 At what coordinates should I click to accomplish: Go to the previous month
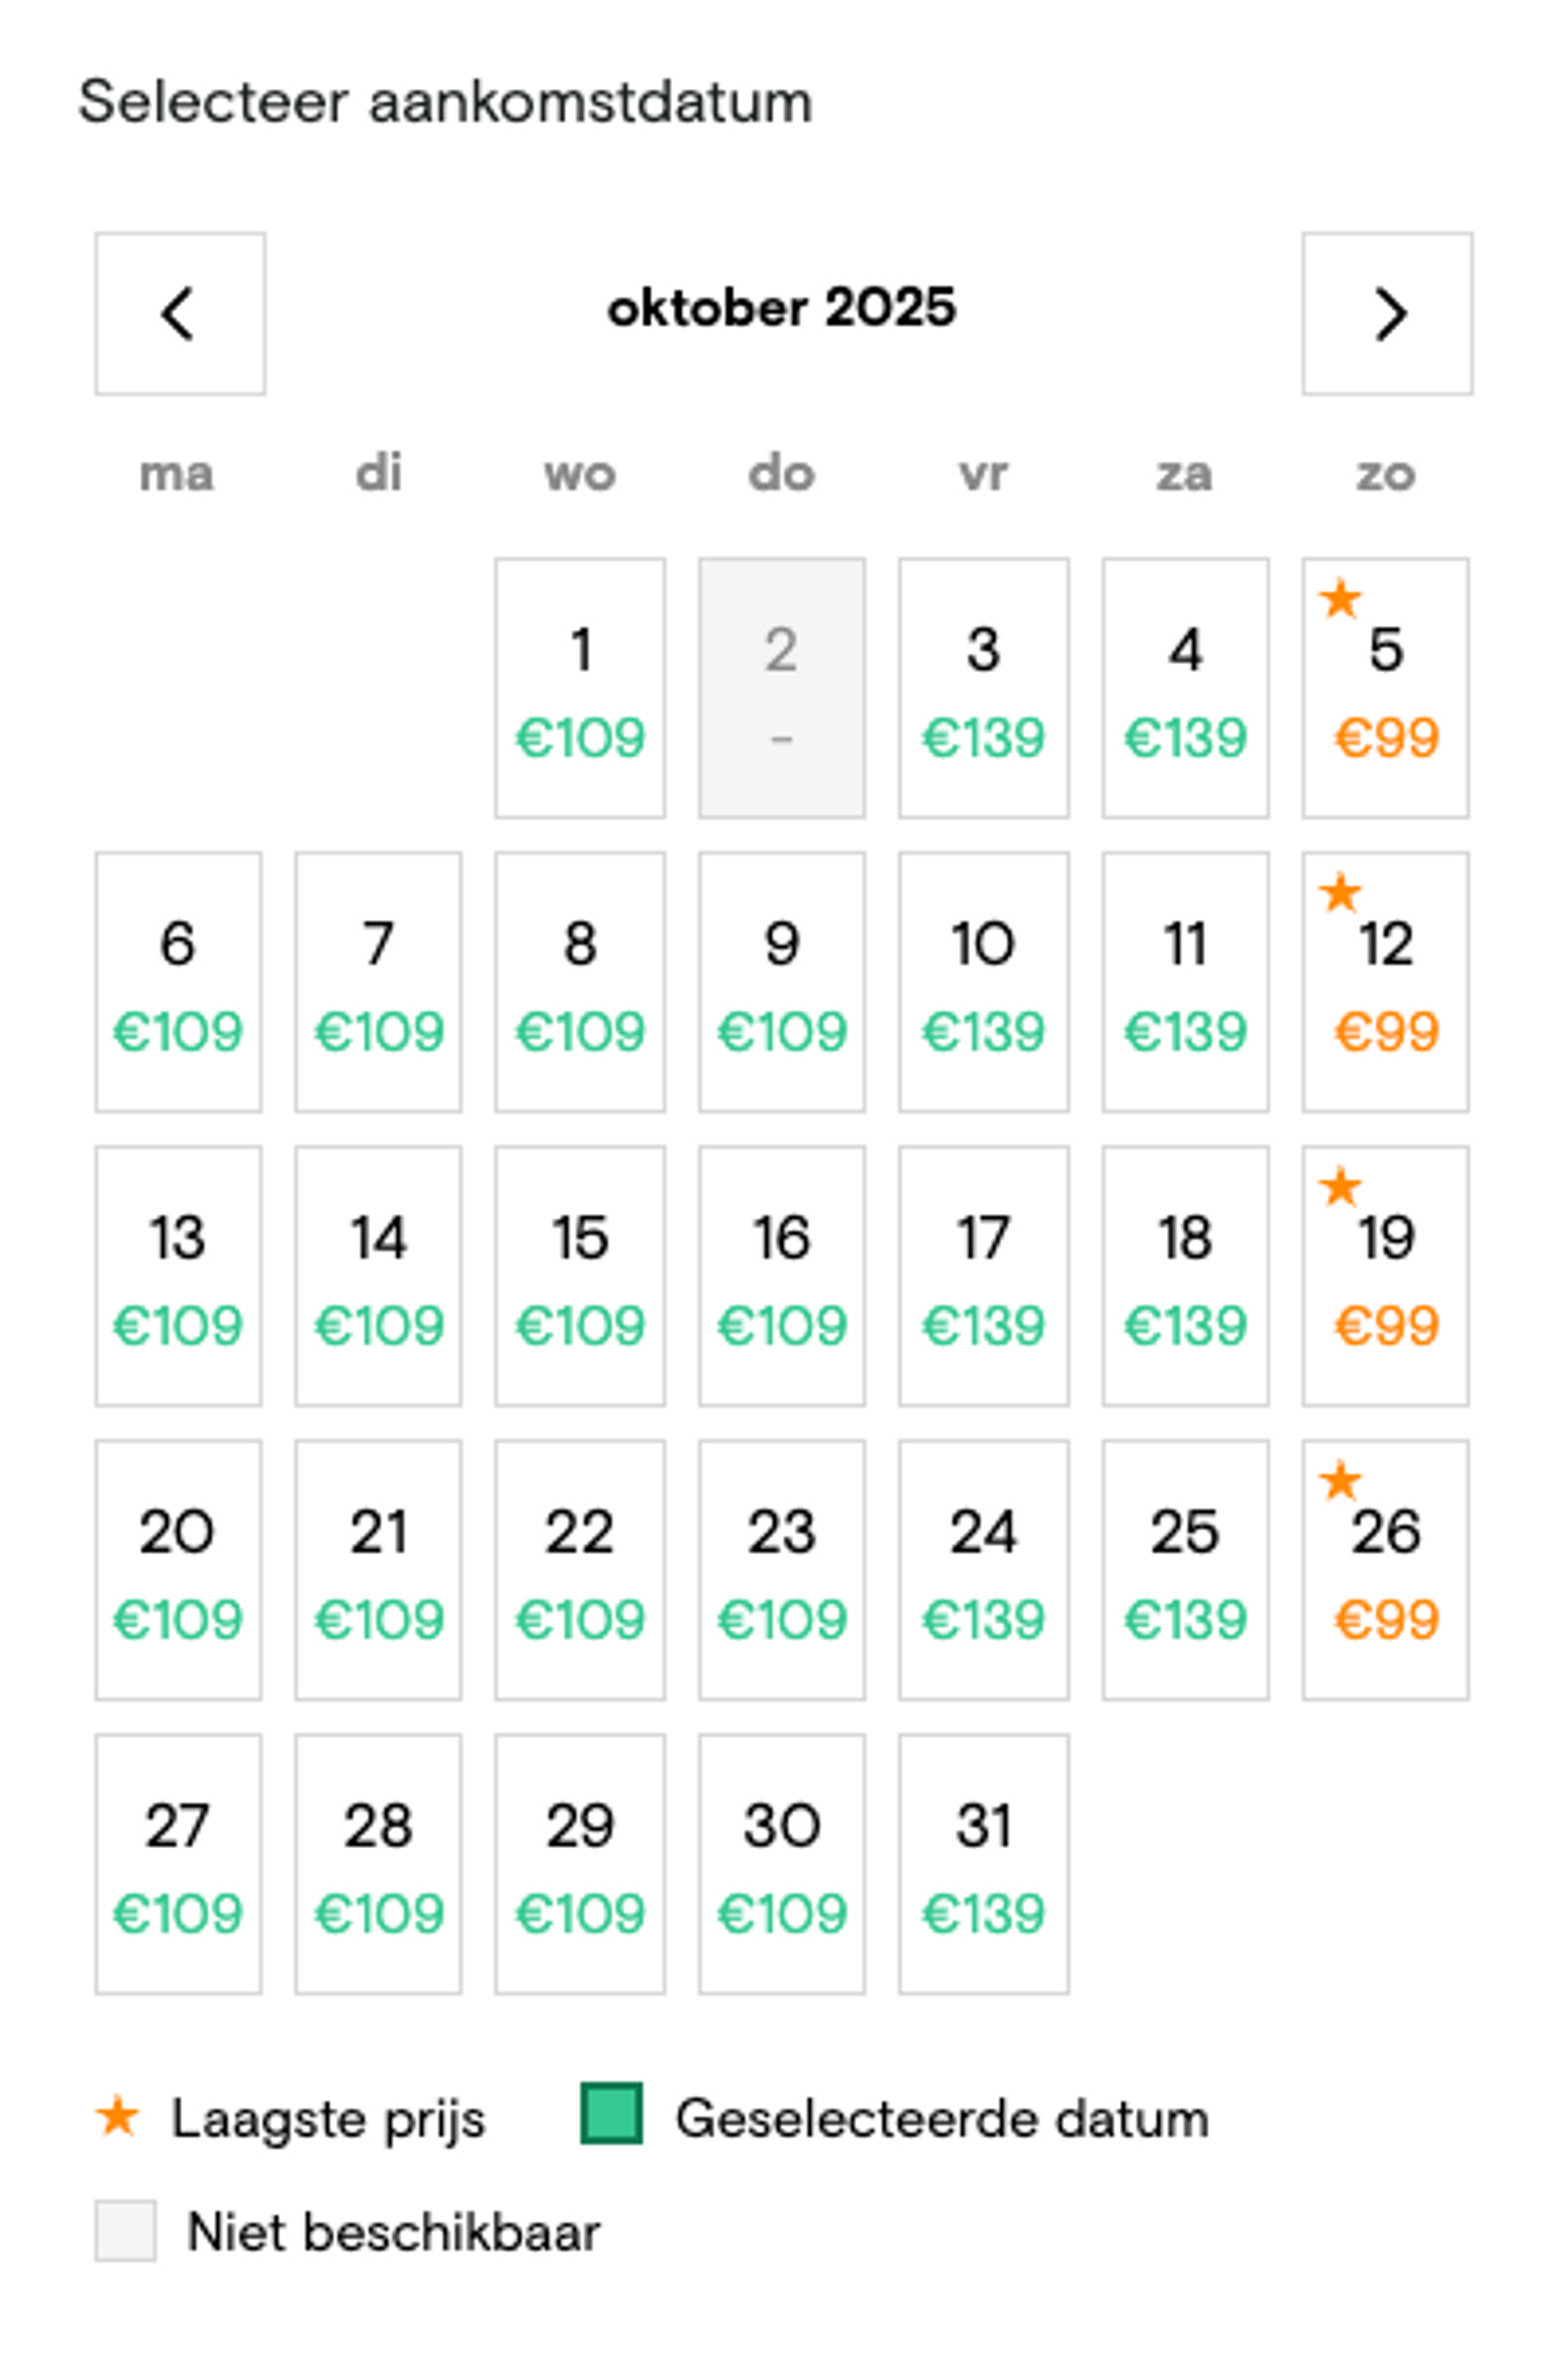[x=180, y=314]
